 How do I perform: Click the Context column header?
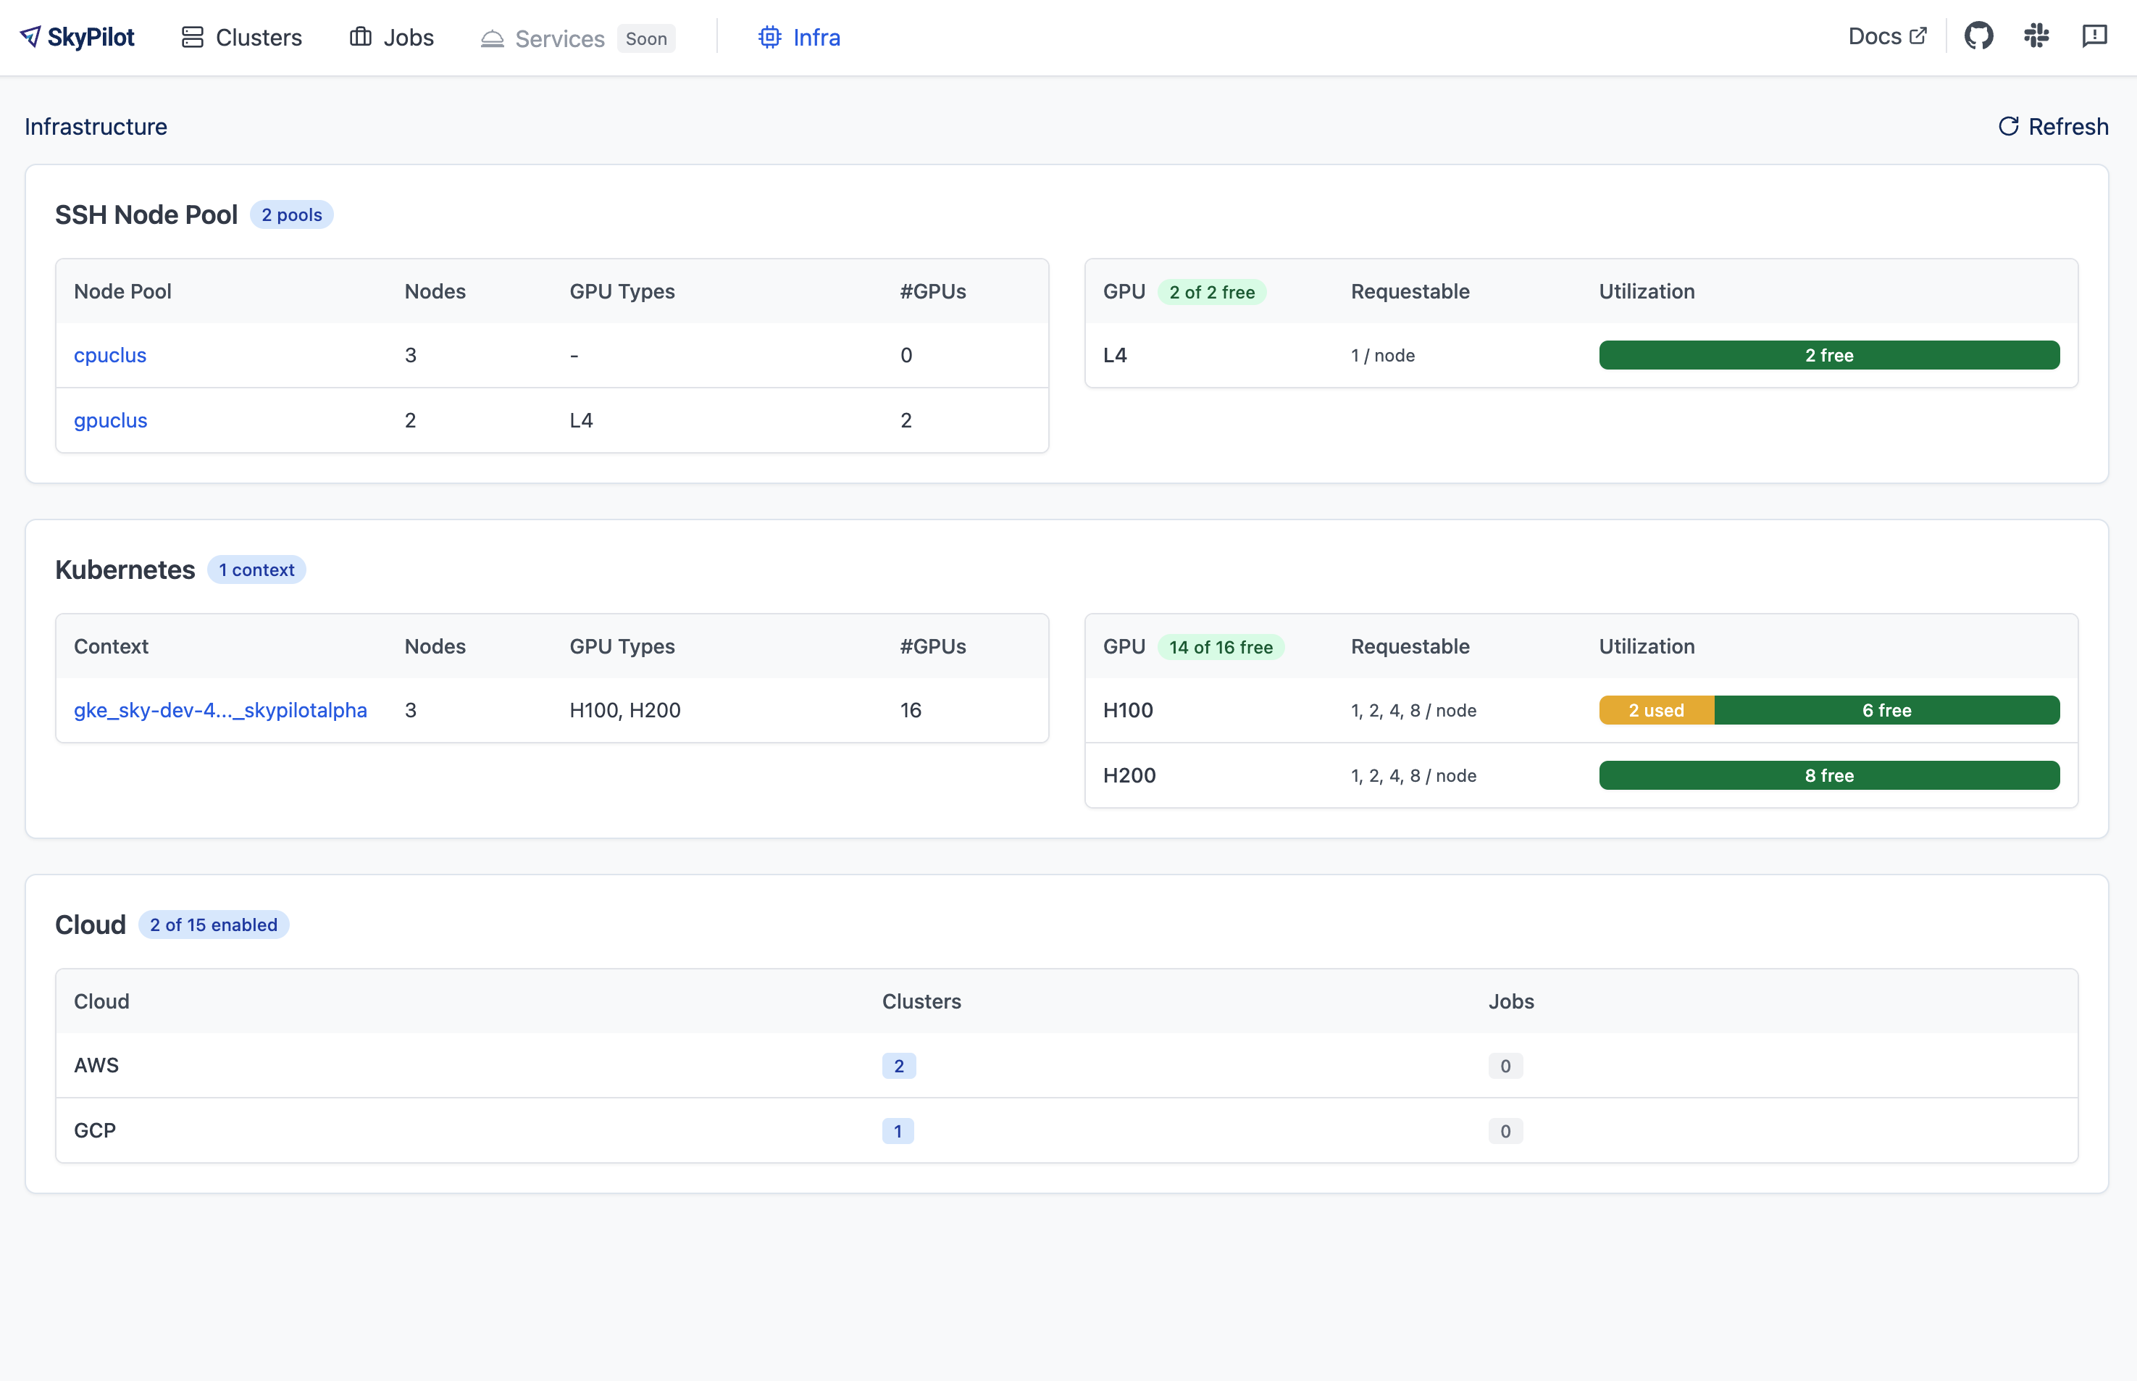[x=111, y=646]
